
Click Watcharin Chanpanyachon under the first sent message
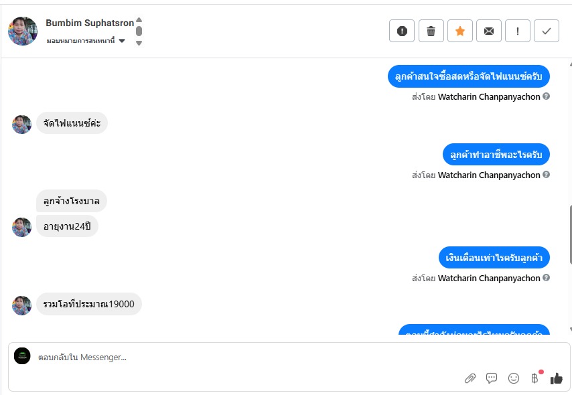tap(489, 96)
